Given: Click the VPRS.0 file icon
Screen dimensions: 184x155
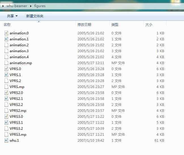Looking at the screenshot, I should [6, 69].
